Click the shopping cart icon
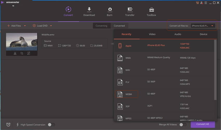This screenshot has height=130, width=221. point(197,3)
